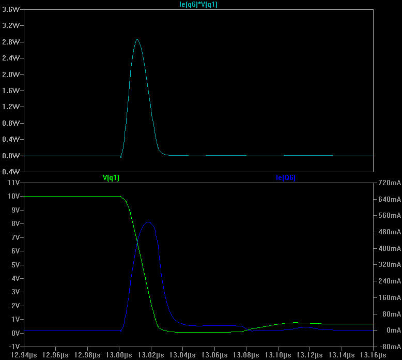This screenshot has height=360, width=402.
Task: Click the 0.8W power axis label
Action: pos(10,123)
